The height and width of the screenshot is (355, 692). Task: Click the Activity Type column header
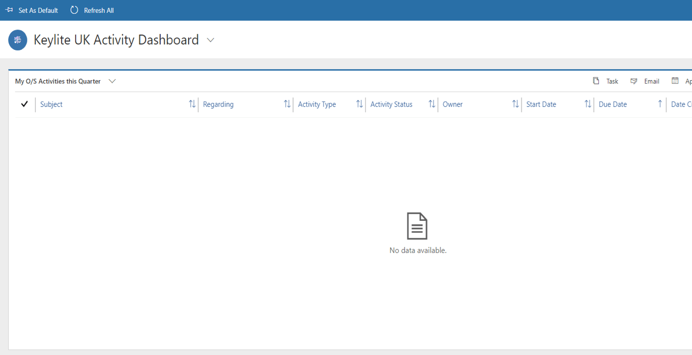tap(317, 104)
